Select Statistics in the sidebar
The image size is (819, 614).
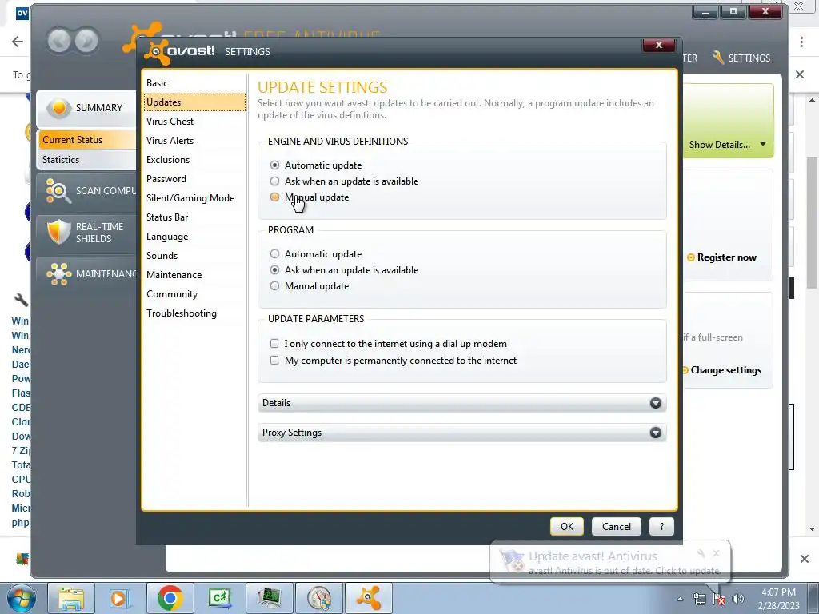coord(86,160)
